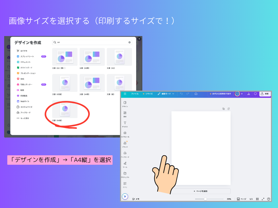
Task: Click the ページを追加 button below the canvas
Action: click(x=201, y=191)
